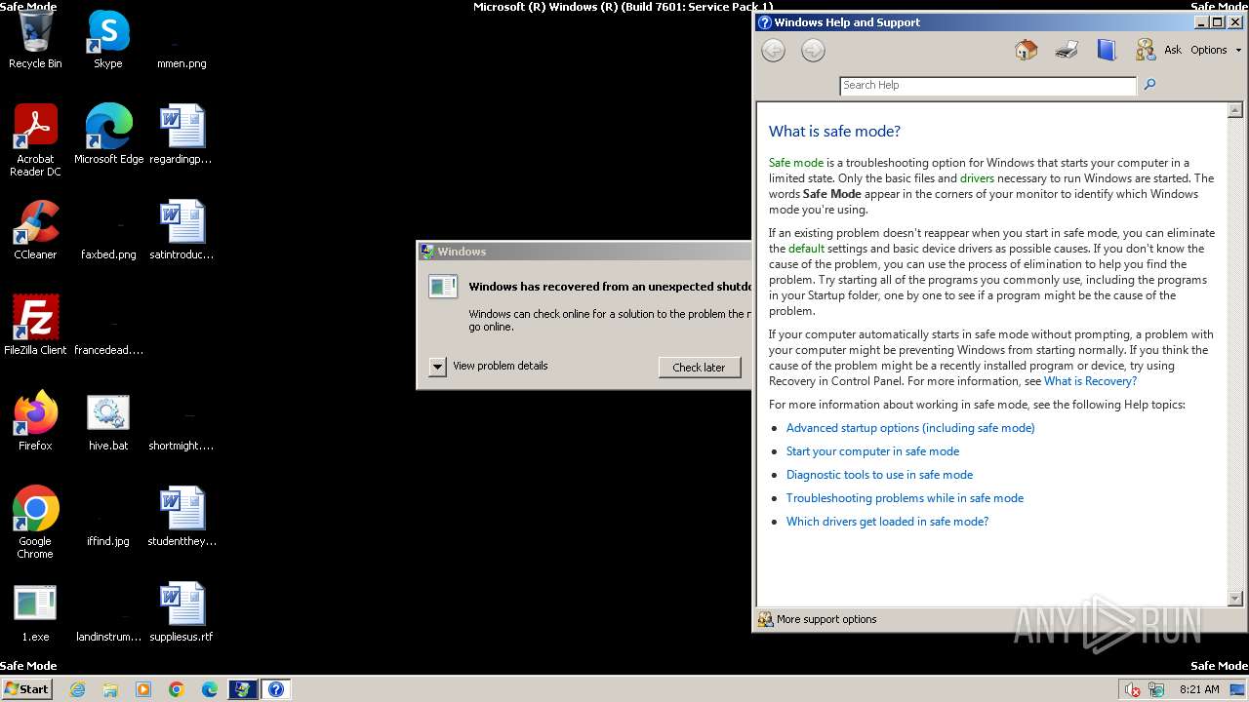Select the studentthey... Word document
This screenshot has width=1249, height=702.
(x=181, y=517)
